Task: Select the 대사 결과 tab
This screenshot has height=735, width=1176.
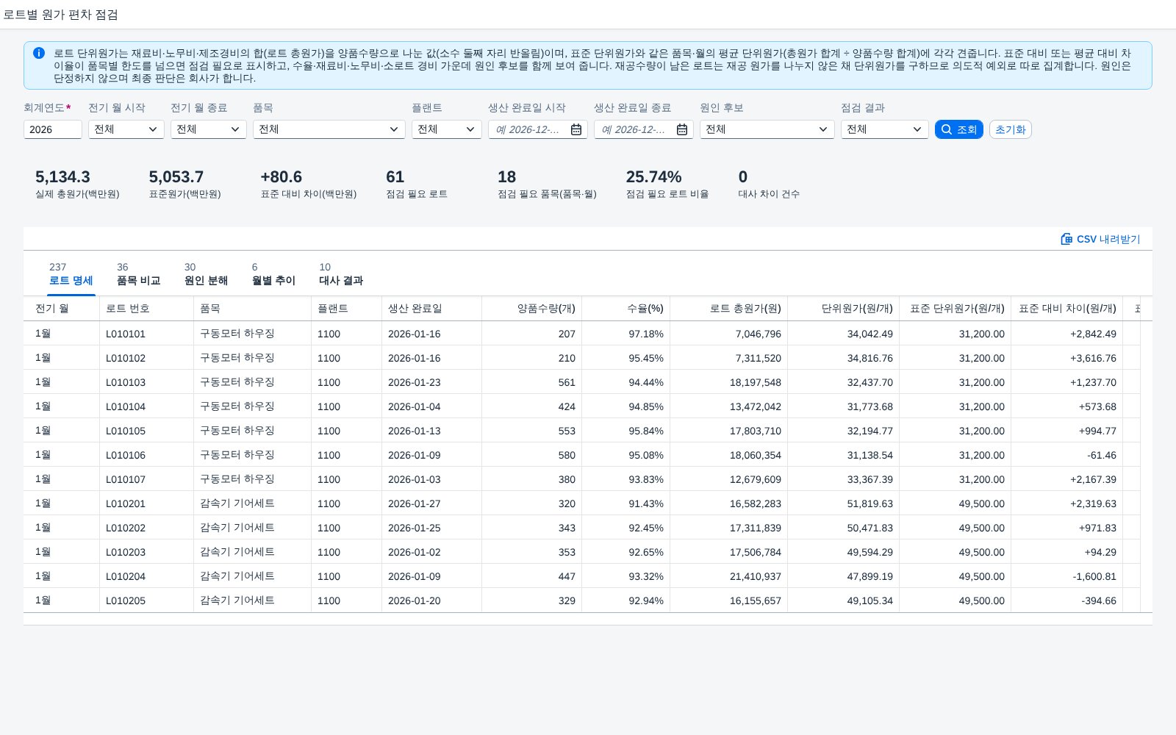Action: click(341, 274)
